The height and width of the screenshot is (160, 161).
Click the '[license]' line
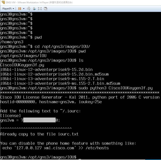pyautogui.click(x=10, y=116)
